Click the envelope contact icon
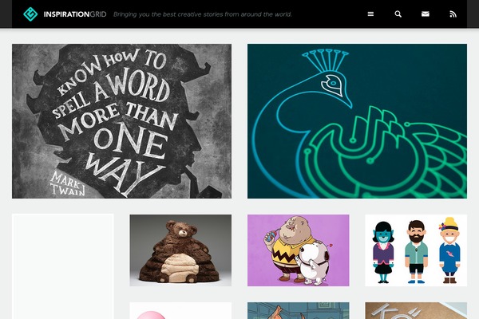The height and width of the screenshot is (319, 479). (x=426, y=14)
